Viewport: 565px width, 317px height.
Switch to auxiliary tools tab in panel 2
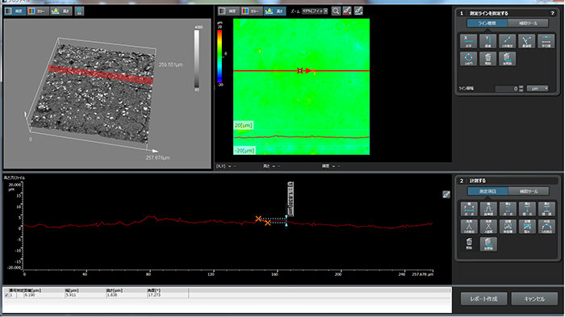click(528, 191)
